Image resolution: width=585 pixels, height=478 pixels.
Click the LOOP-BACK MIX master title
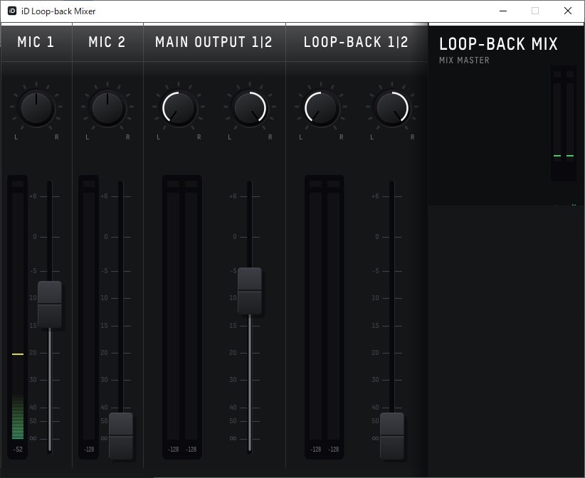click(x=498, y=44)
